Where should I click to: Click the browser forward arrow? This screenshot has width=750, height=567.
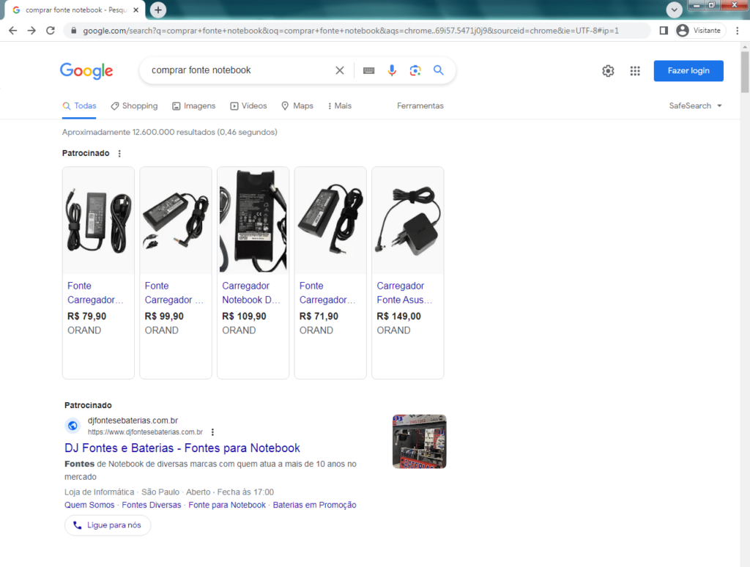[31, 31]
